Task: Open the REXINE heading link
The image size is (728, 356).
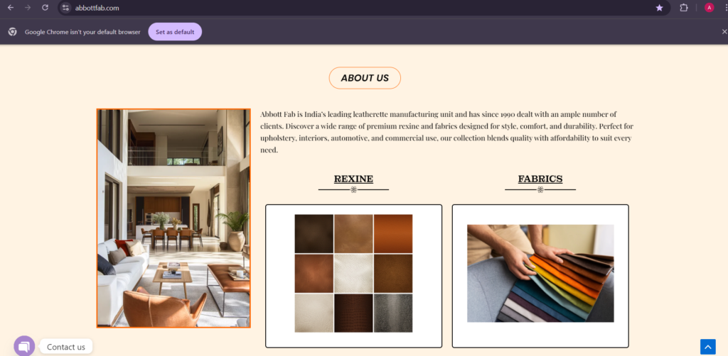Action: [354, 179]
